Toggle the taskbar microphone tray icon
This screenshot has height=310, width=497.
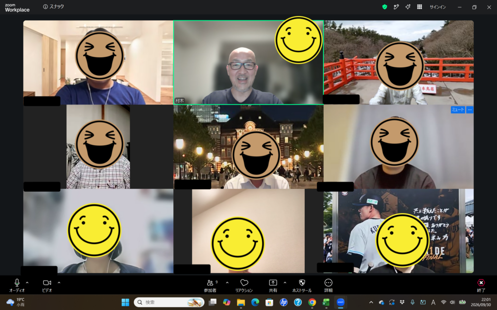[413, 302]
